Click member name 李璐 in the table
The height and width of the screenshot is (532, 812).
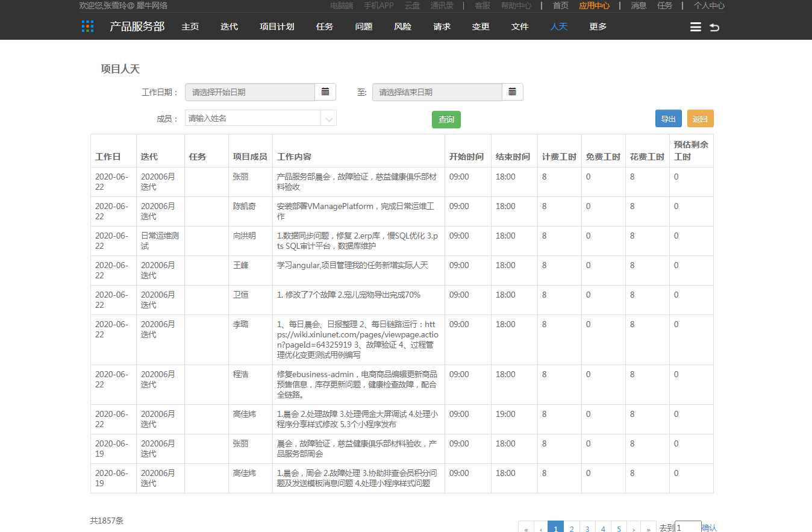tap(241, 324)
